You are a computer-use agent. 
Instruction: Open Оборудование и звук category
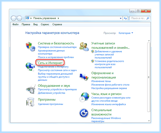(54, 86)
